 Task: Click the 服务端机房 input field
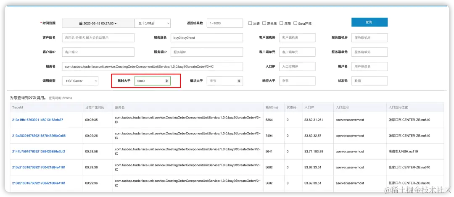pos(370,38)
